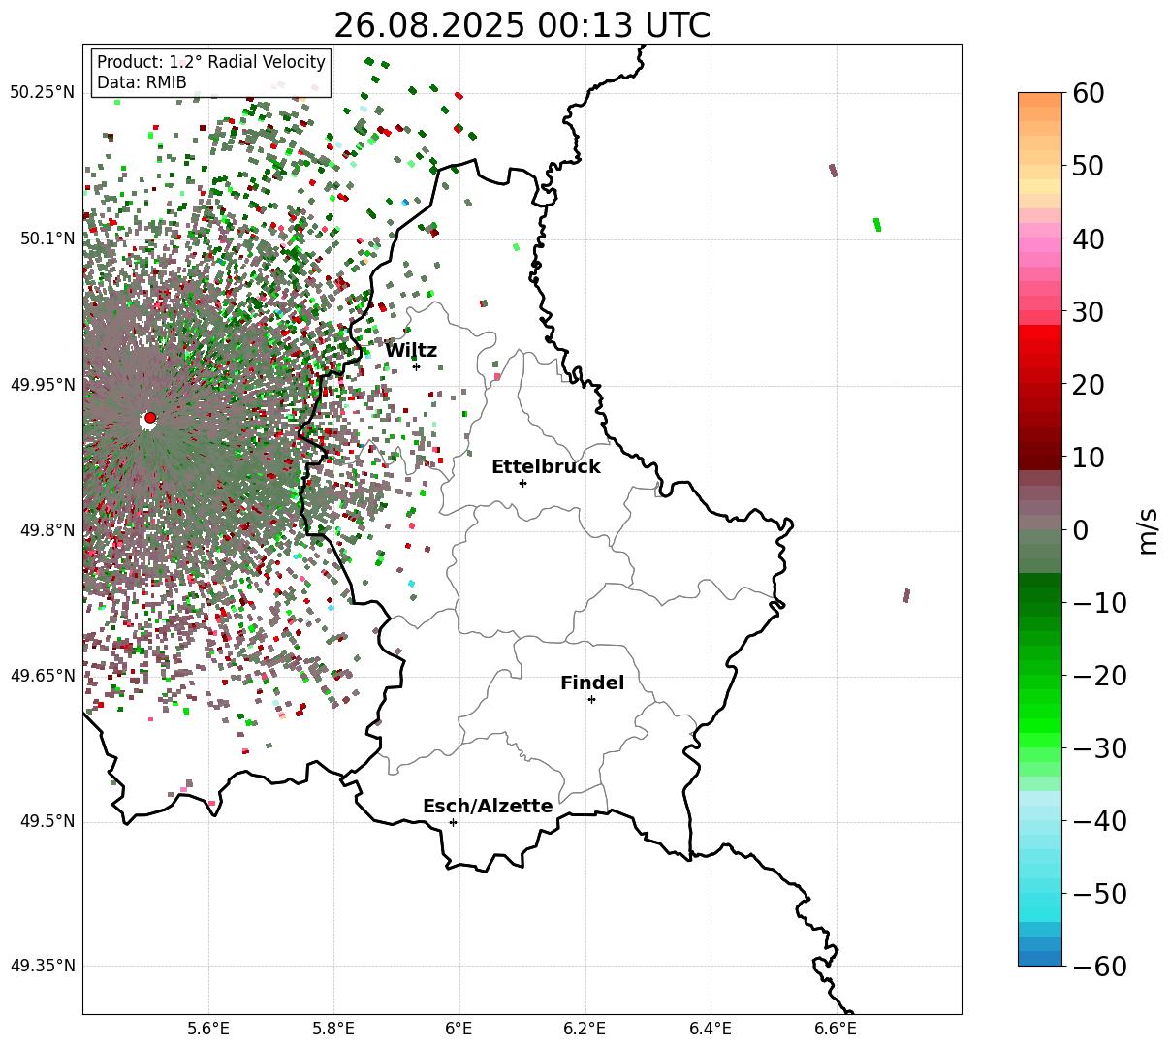
Task: Click the isolated mauve echo near top right
Action: coord(833,171)
